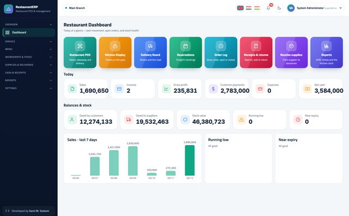Screen dimensions: 349x216
Task: Click the 09/09 sales bar
Action: (133, 161)
